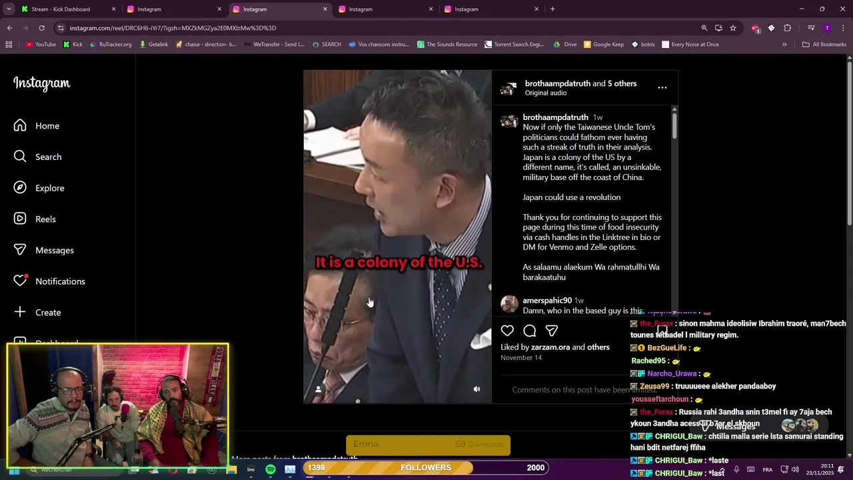Click the comment bubble icon under the post
Viewport: 853px width, 480px height.
529,331
